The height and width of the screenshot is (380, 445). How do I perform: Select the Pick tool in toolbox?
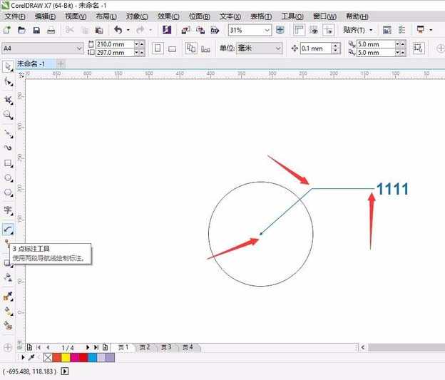pos(8,66)
